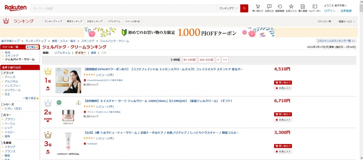Click the crown ranking icon beside ランキング
Viewport: 363px width, 160px height.
(x=6, y=21)
